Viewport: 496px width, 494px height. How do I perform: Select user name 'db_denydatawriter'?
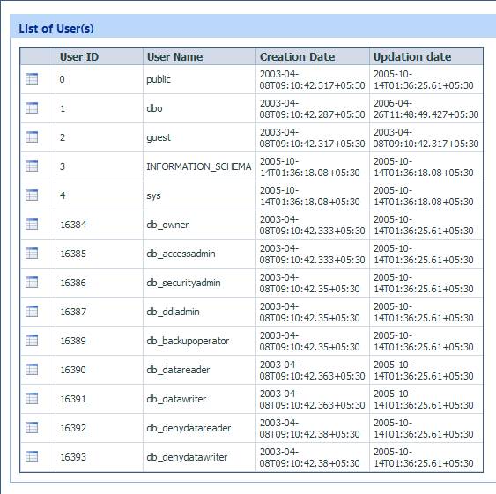pos(187,457)
